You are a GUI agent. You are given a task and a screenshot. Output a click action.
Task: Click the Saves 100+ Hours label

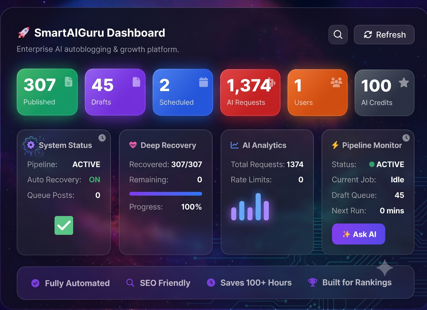coord(256,282)
